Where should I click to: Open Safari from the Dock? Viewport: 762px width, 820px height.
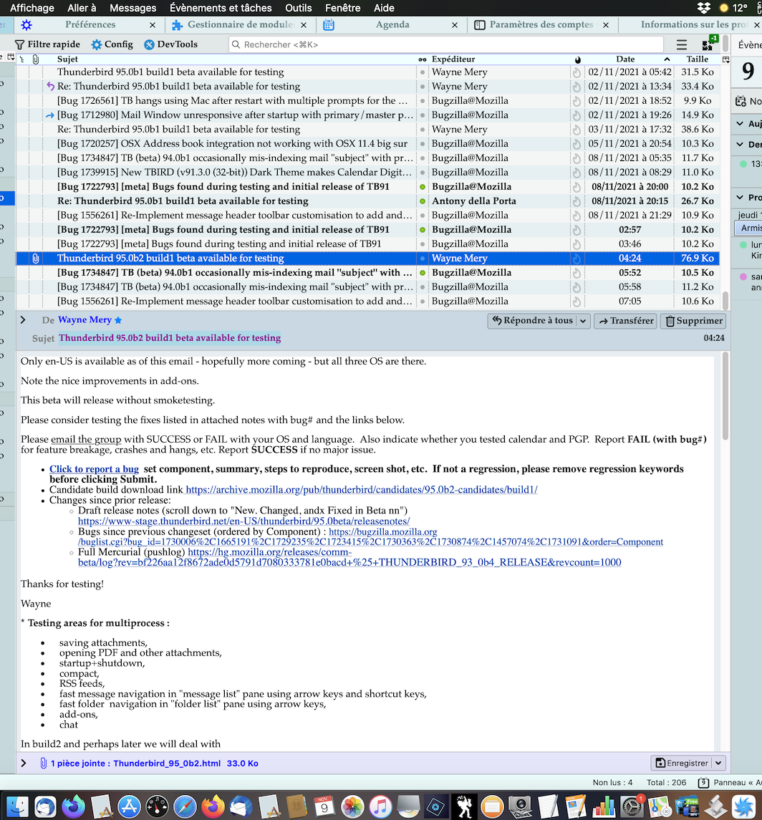click(185, 806)
